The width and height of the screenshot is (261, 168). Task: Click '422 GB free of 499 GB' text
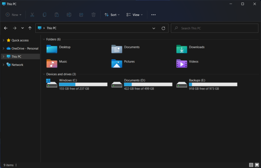139,89
